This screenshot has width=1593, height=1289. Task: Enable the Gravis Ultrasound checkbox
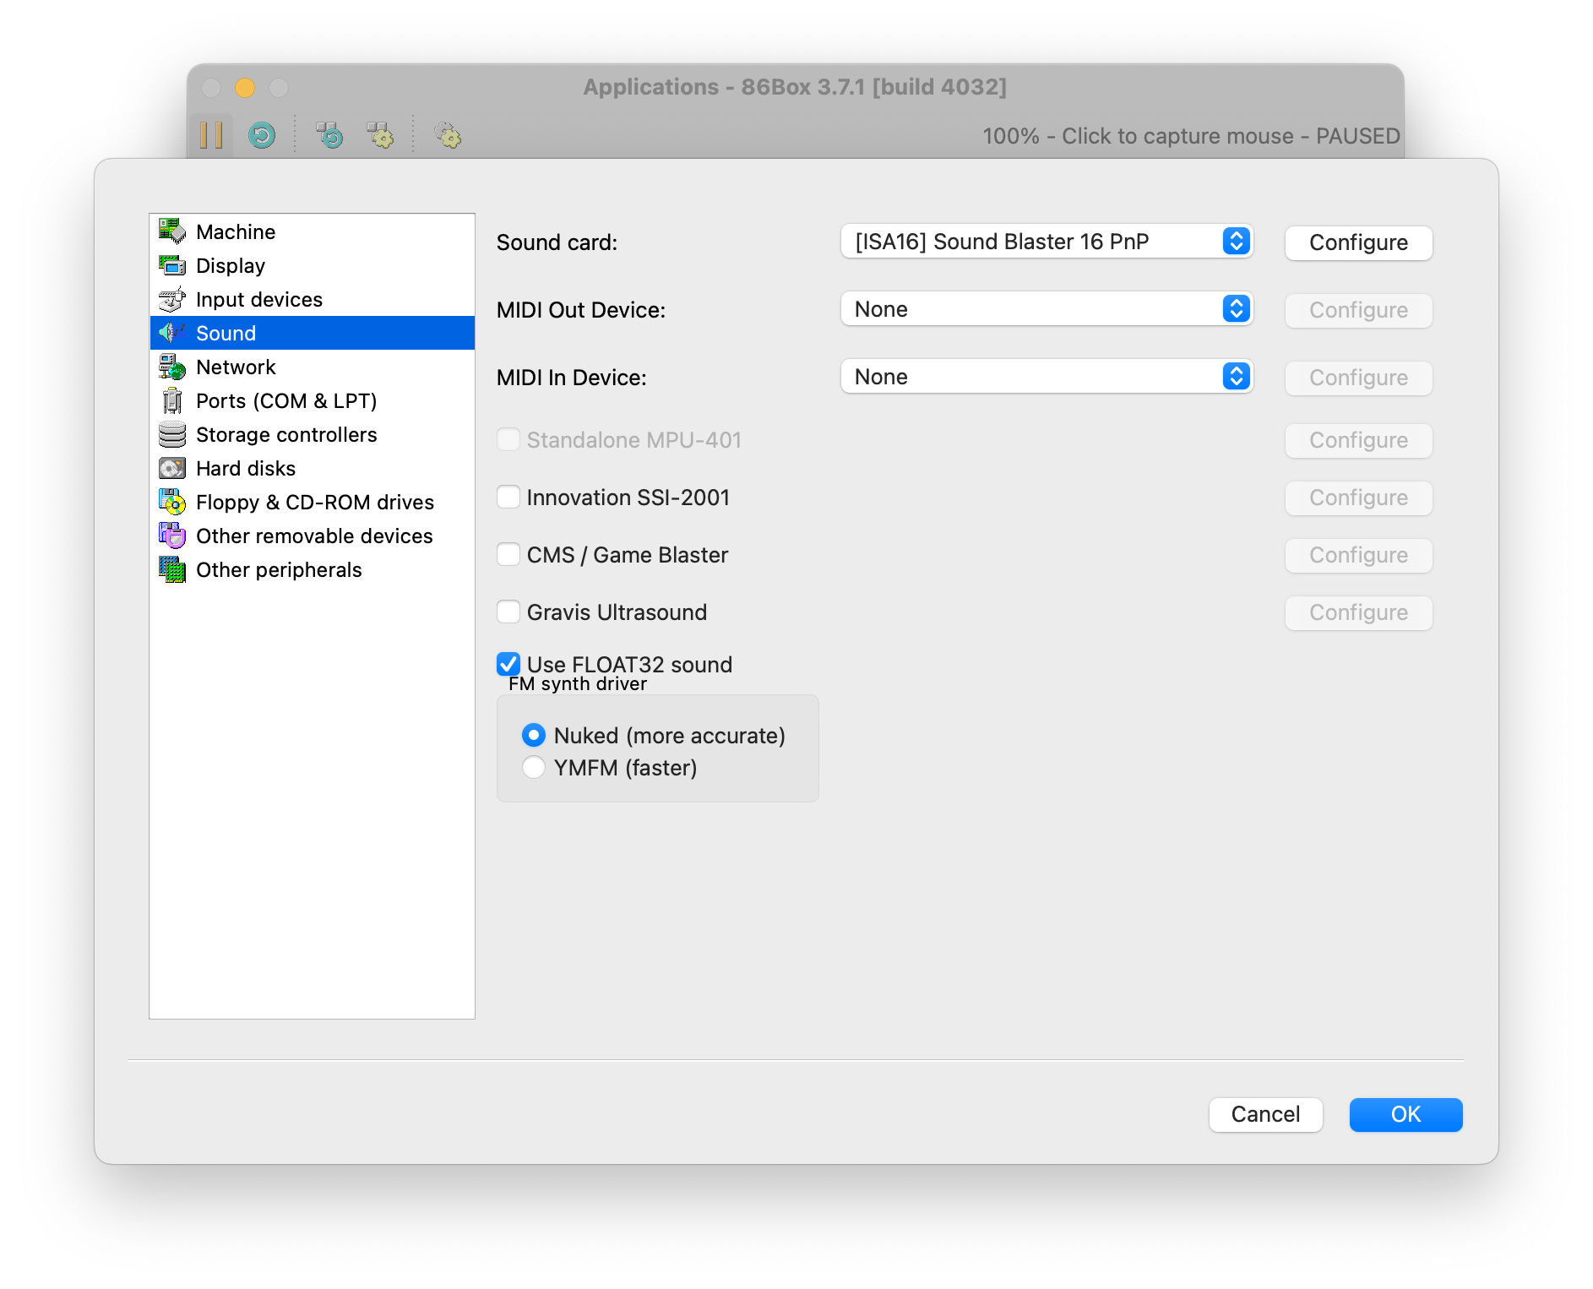508,612
